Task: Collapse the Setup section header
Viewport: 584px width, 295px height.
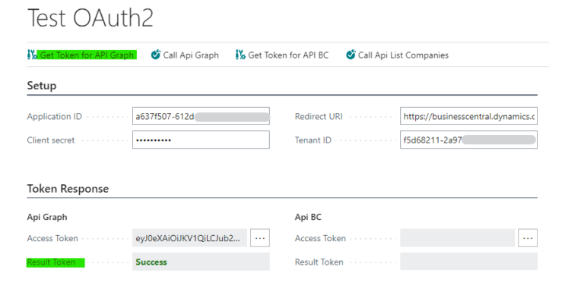Action: 42,86
